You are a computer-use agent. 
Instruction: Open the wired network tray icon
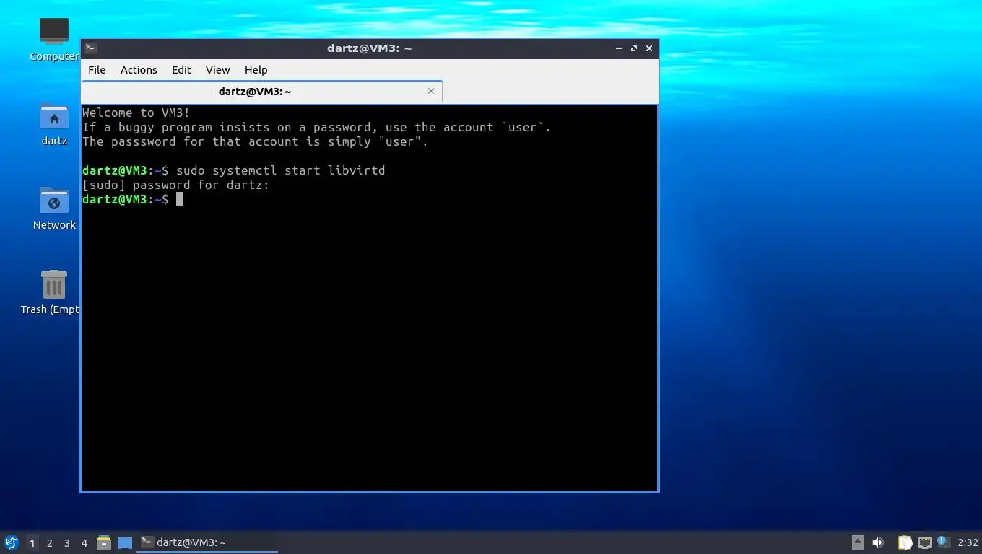coord(924,542)
